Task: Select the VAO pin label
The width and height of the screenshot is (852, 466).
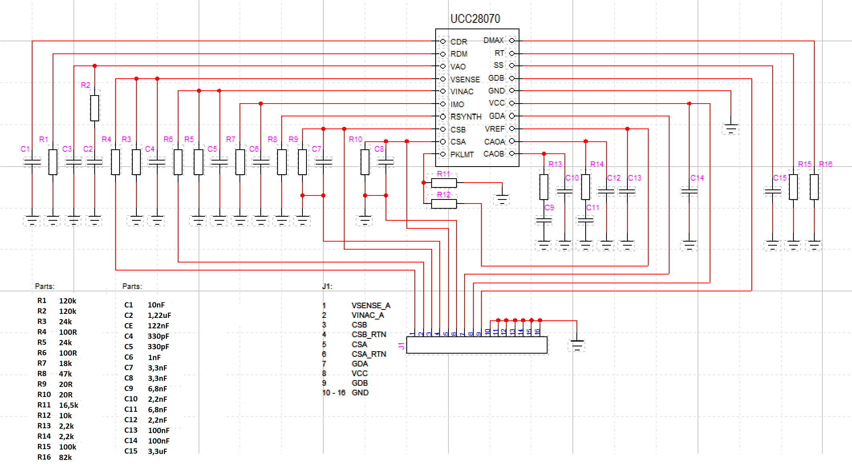Action: [458, 67]
